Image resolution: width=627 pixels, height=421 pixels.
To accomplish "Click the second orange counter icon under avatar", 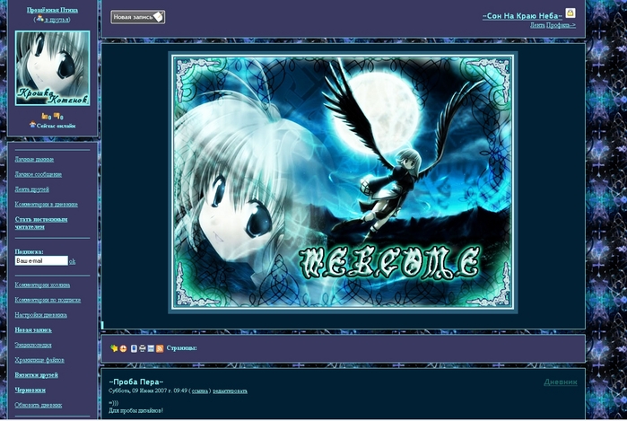I will coord(57,116).
